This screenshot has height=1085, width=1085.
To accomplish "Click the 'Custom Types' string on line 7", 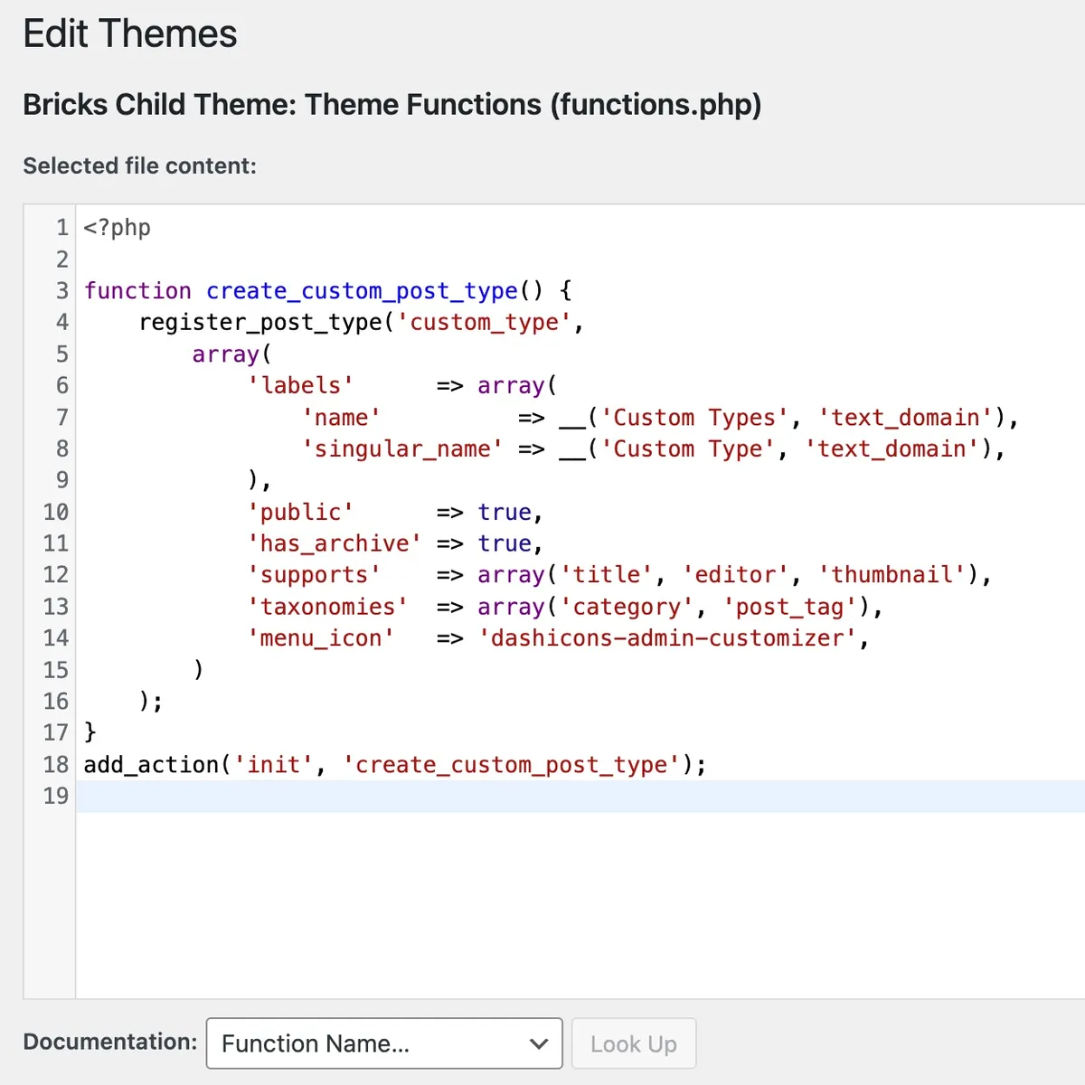I will click(x=695, y=418).
